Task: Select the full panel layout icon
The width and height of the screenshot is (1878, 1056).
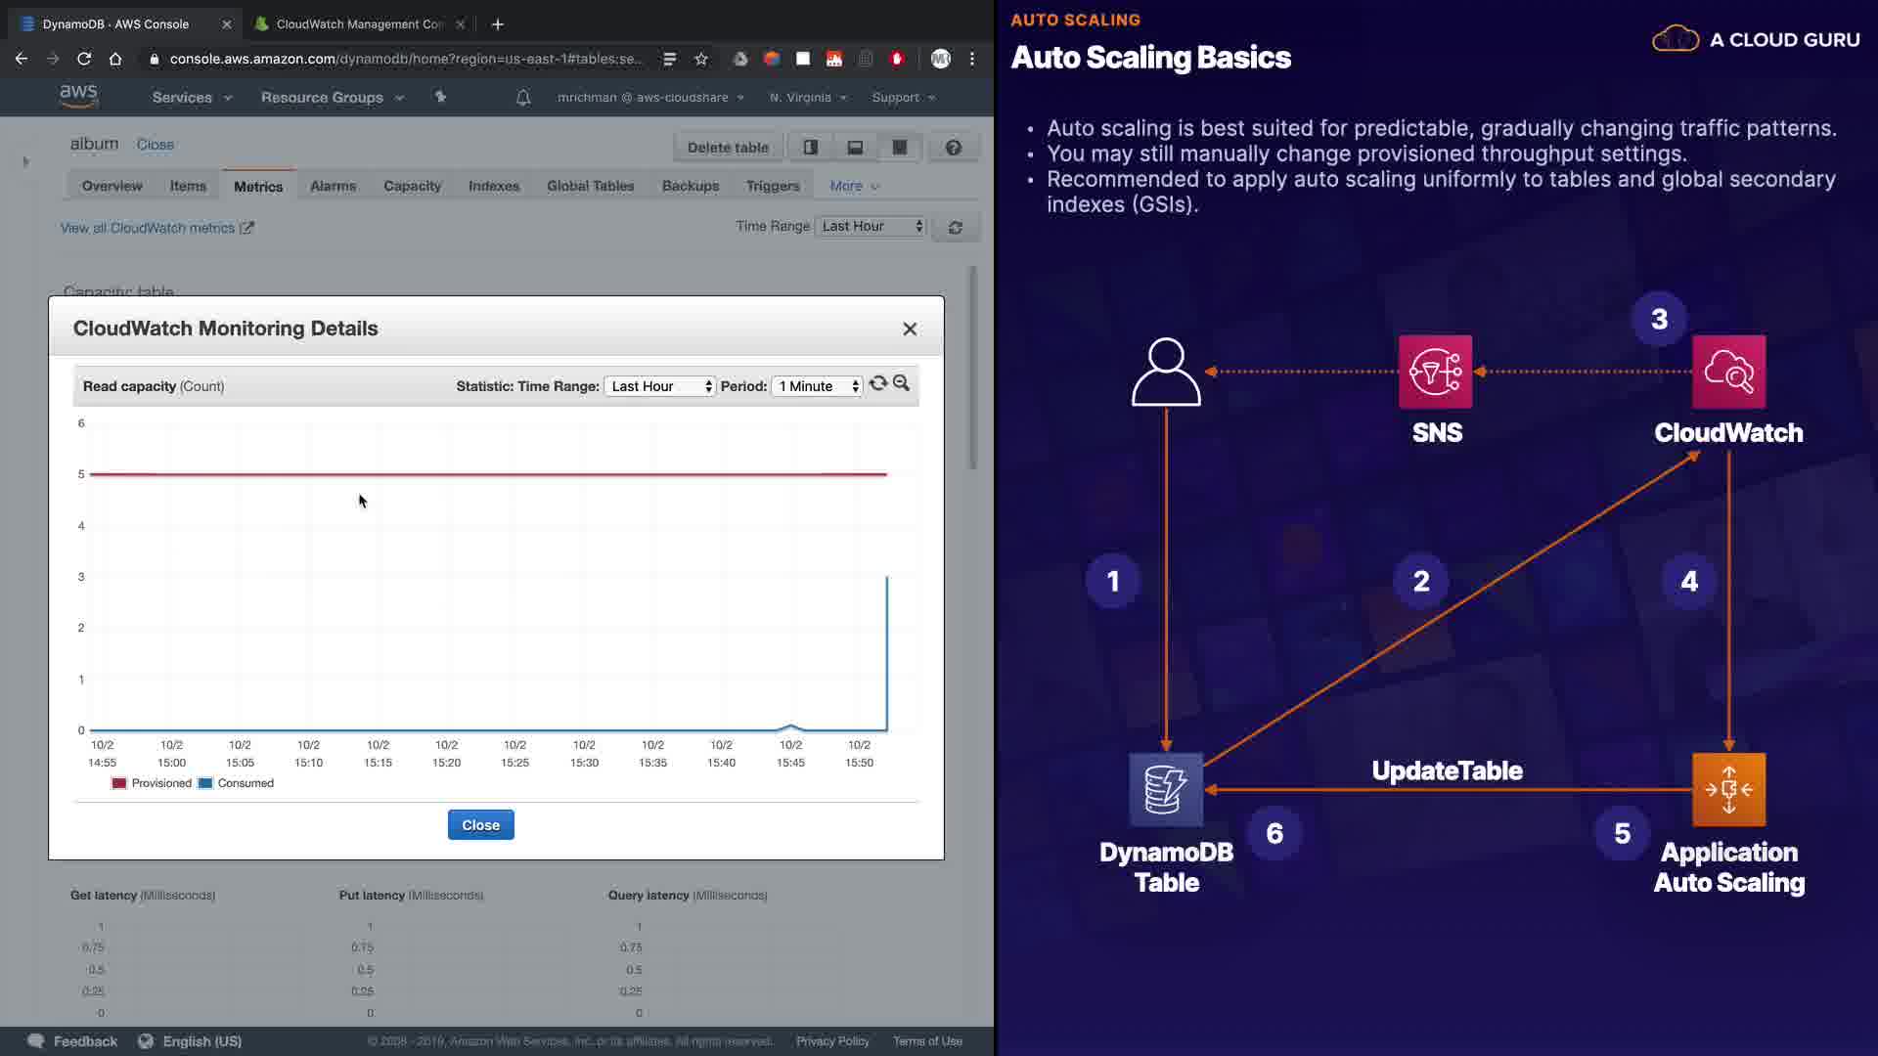Action: point(899,148)
